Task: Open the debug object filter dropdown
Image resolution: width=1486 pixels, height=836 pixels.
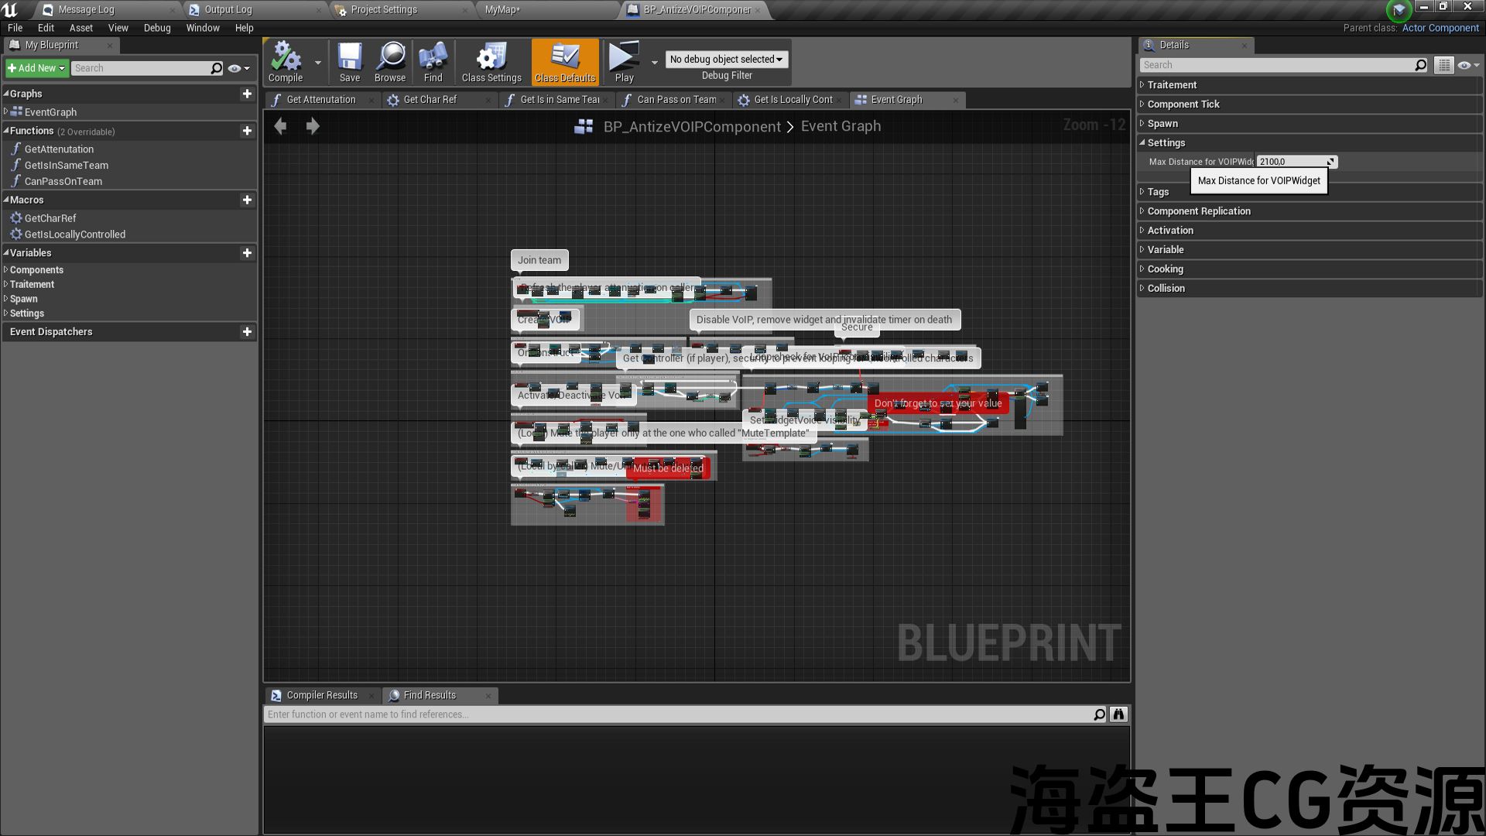Action: 725,59
